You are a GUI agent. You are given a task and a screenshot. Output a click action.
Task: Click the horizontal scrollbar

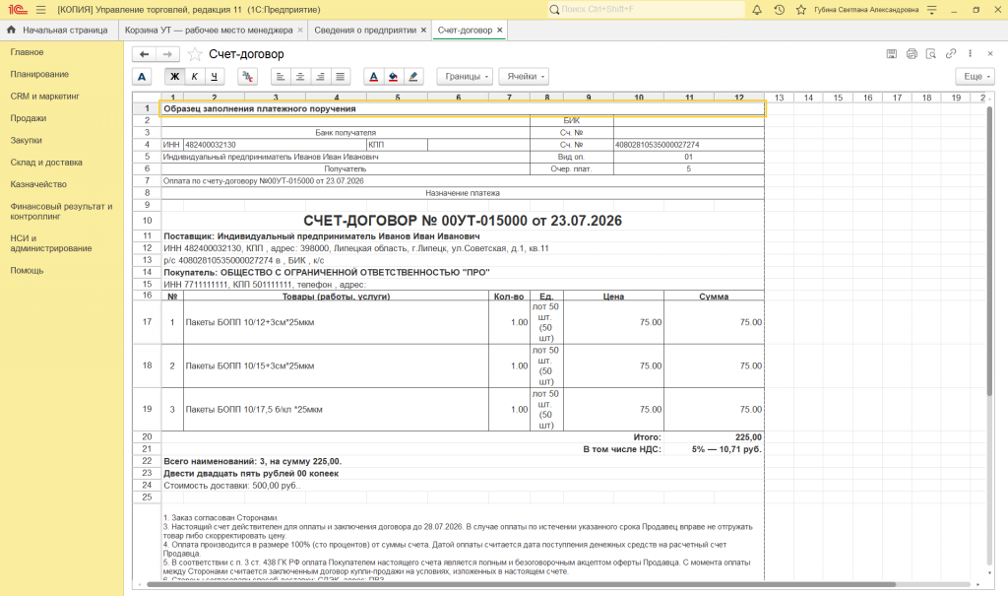pyautogui.click(x=521, y=584)
